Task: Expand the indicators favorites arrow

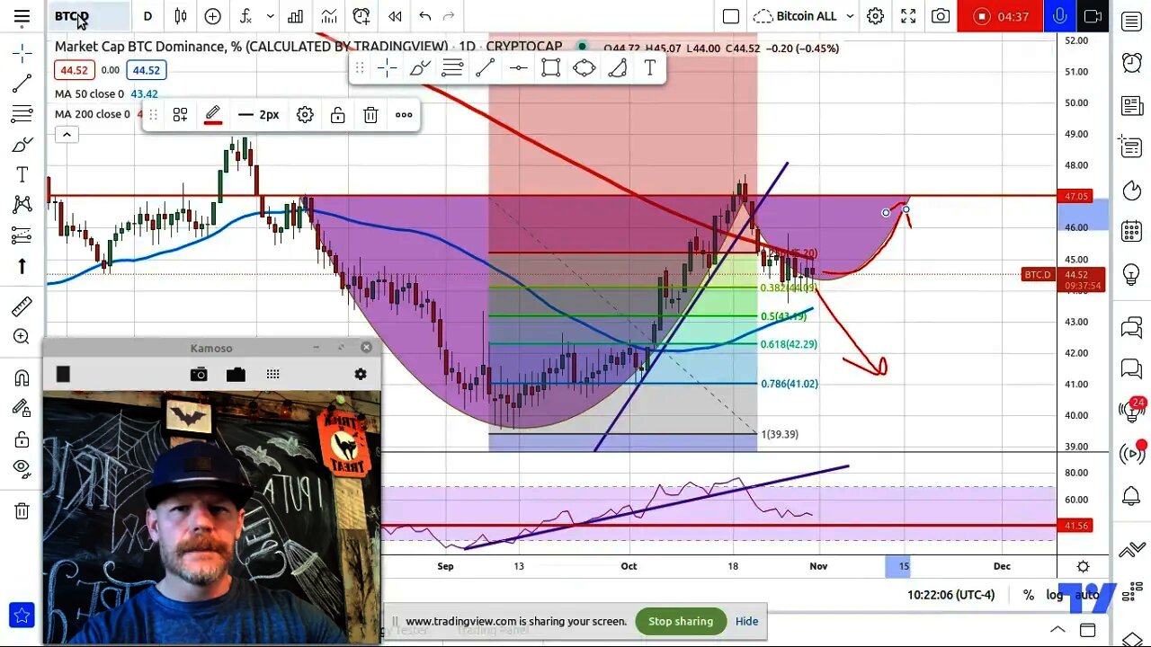Action: click(270, 16)
